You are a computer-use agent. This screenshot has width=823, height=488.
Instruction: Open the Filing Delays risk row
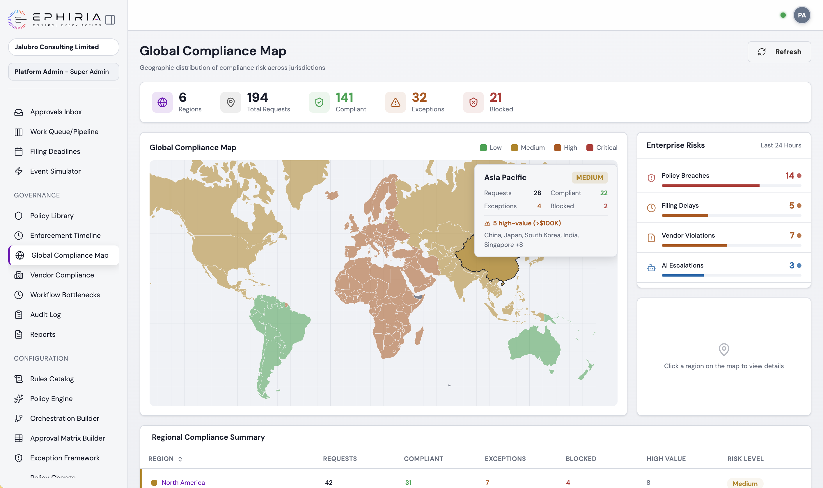[x=724, y=208]
